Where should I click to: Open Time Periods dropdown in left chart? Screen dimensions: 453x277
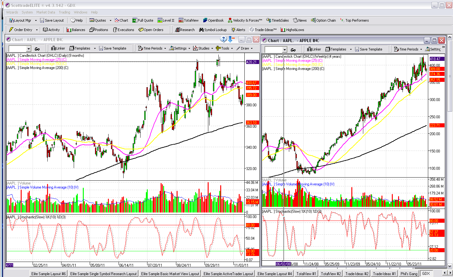165,48
